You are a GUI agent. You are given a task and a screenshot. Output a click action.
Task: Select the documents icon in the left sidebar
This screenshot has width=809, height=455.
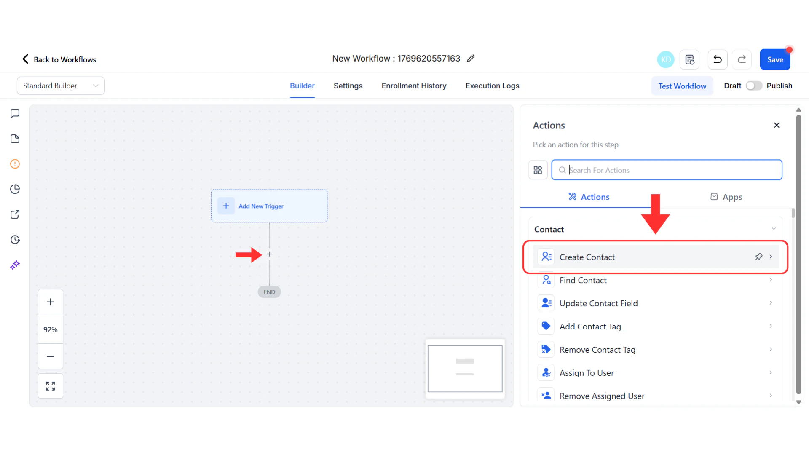[x=15, y=138]
